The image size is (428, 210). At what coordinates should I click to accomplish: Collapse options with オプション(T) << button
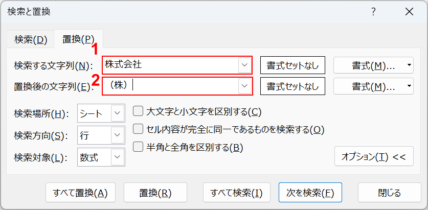click(373, 157)
